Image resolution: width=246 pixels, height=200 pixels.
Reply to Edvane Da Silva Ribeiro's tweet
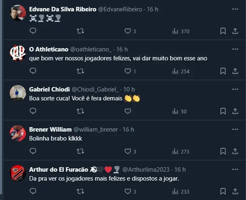click(33, 31)
